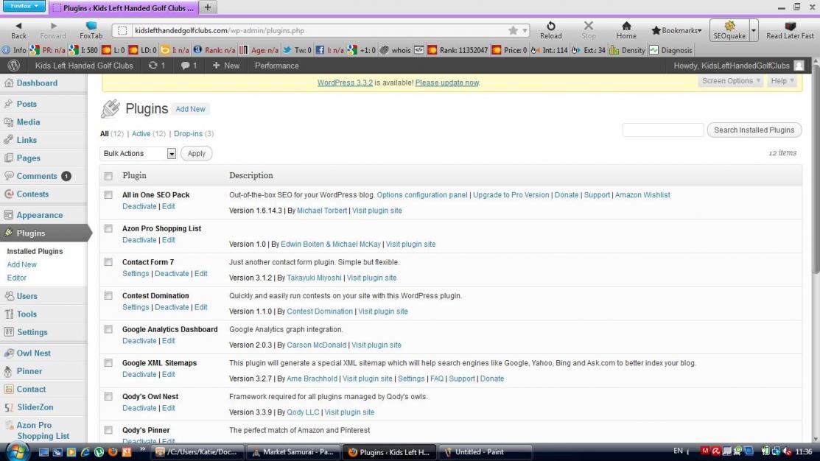This screenshot has height=461, width=820.
Task: Click the Search Installed Plugins button
Action: [754, 130]
